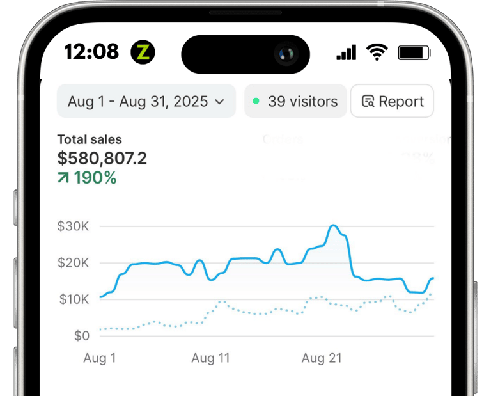
Task: Click the $580,807.2 total sales figure
Action: 102,158
